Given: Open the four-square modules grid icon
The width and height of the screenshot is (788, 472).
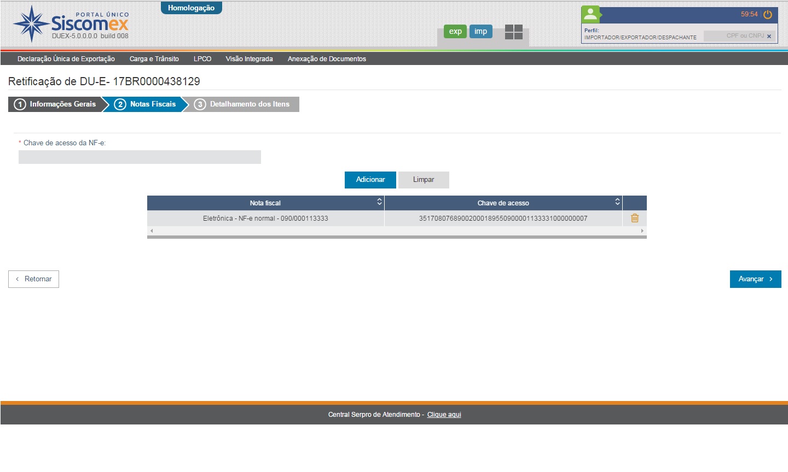Looking at the screenshot, I should click(x=514, y=32).
